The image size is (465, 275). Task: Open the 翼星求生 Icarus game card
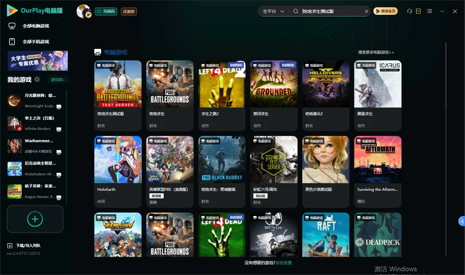(378, 95)
